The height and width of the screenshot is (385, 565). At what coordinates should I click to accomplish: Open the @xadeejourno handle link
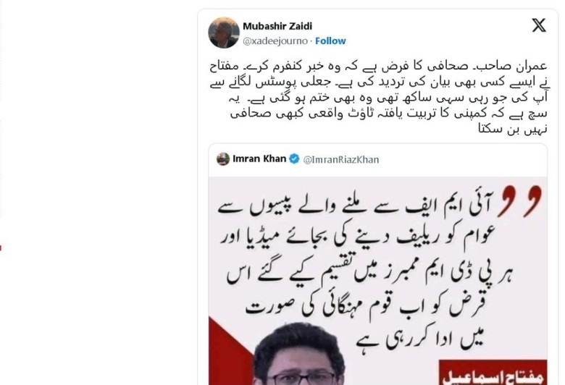[275, 41]
